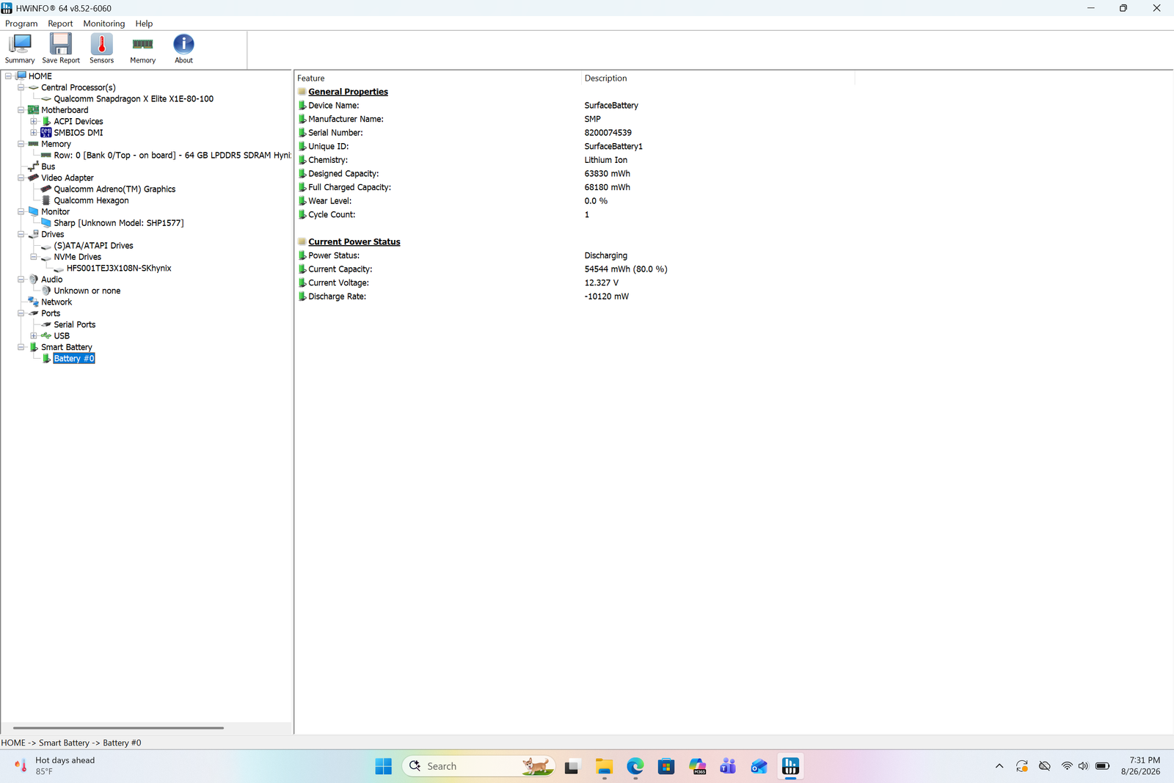This screenshot has width=1174, height=783.
Task: Select Qualcomm Adreno(TM) Graphics
Action: (114, 189)
